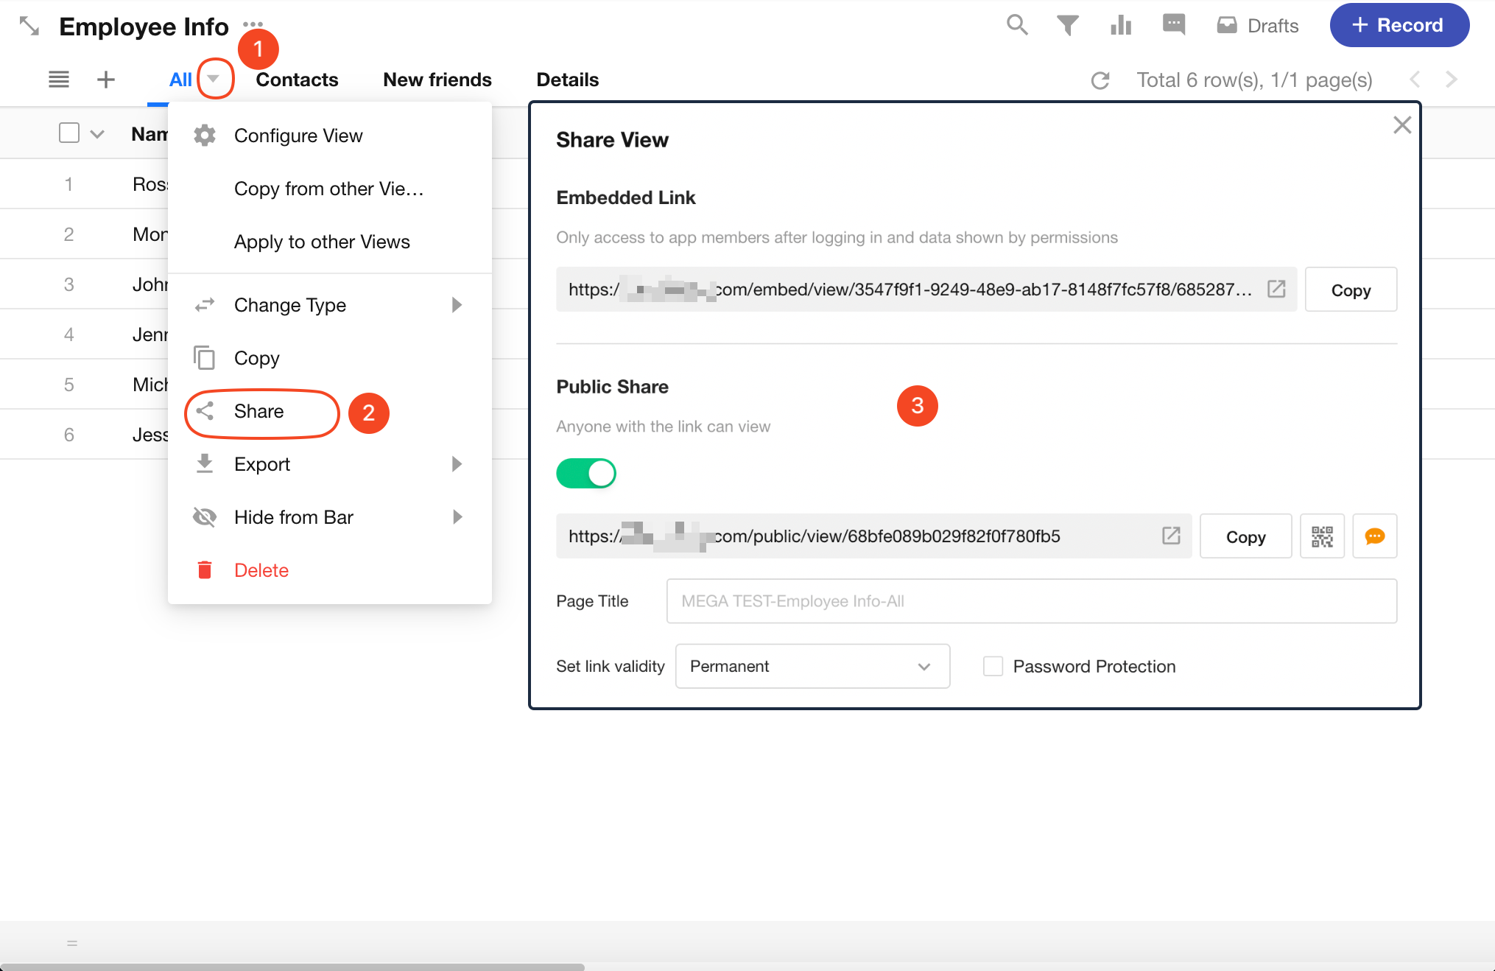The width and height of the screenshot is (1495, 971).
Task: Select Configure View in menu
Action: 298,136
